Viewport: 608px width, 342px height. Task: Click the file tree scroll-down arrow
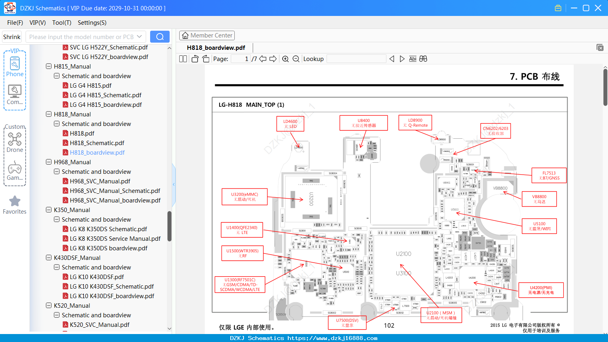[169, 328]
